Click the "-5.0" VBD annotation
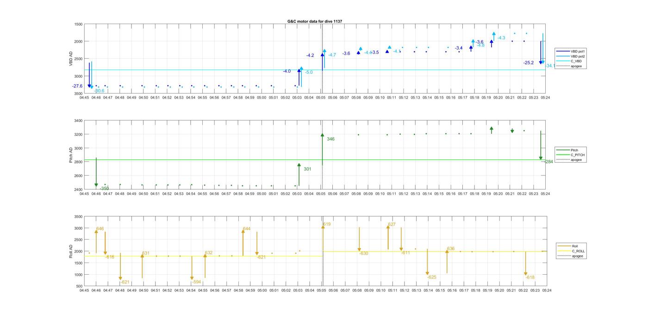This screenshot has height=321, width=648. click(x=309, y=72)
